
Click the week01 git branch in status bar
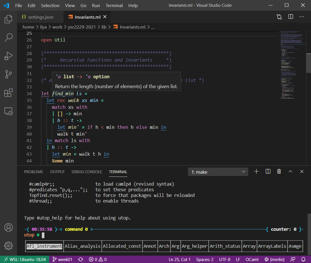click(x=62, y=259)
